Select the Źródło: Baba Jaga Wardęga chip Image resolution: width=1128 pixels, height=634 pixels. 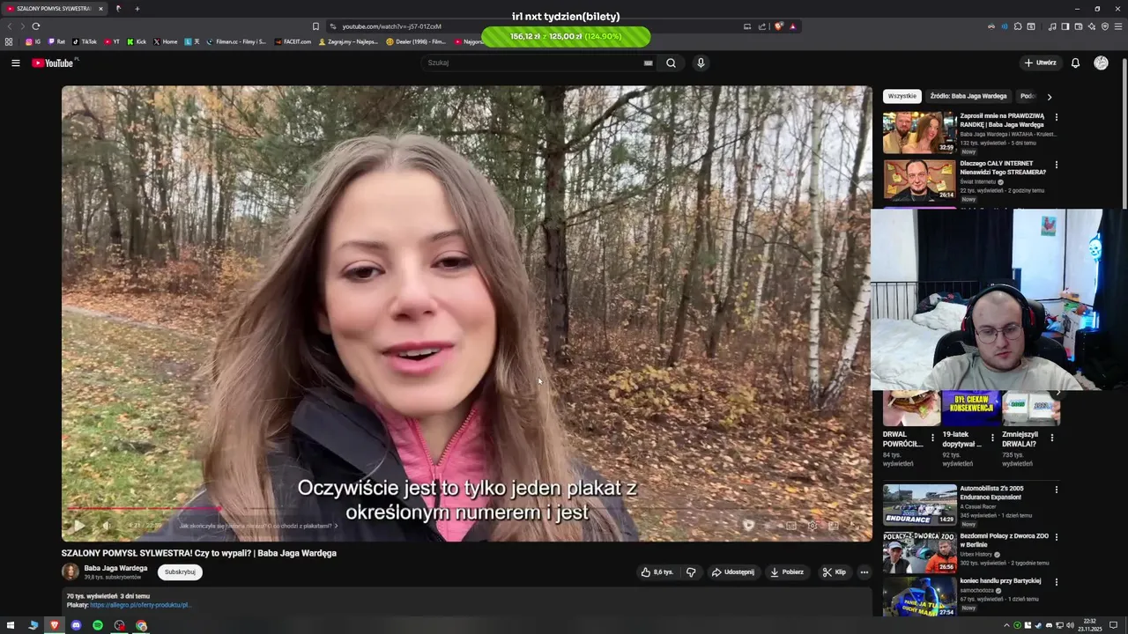click(x=968, y=96)
